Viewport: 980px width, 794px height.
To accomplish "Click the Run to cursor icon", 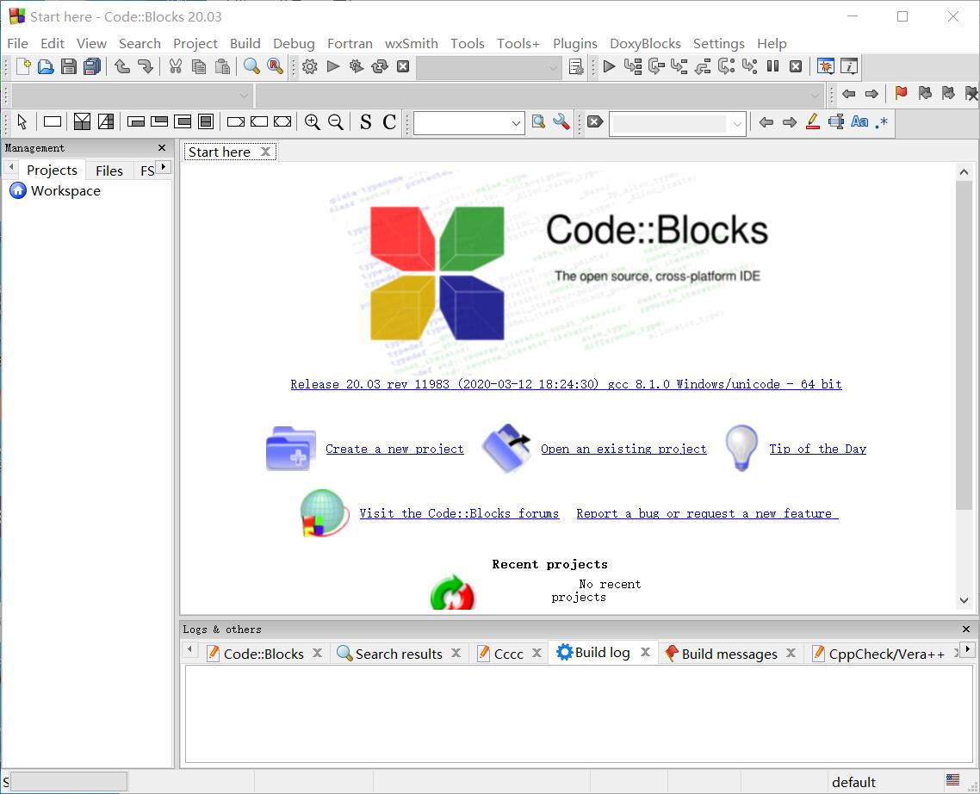I will (x=632, y=66).
